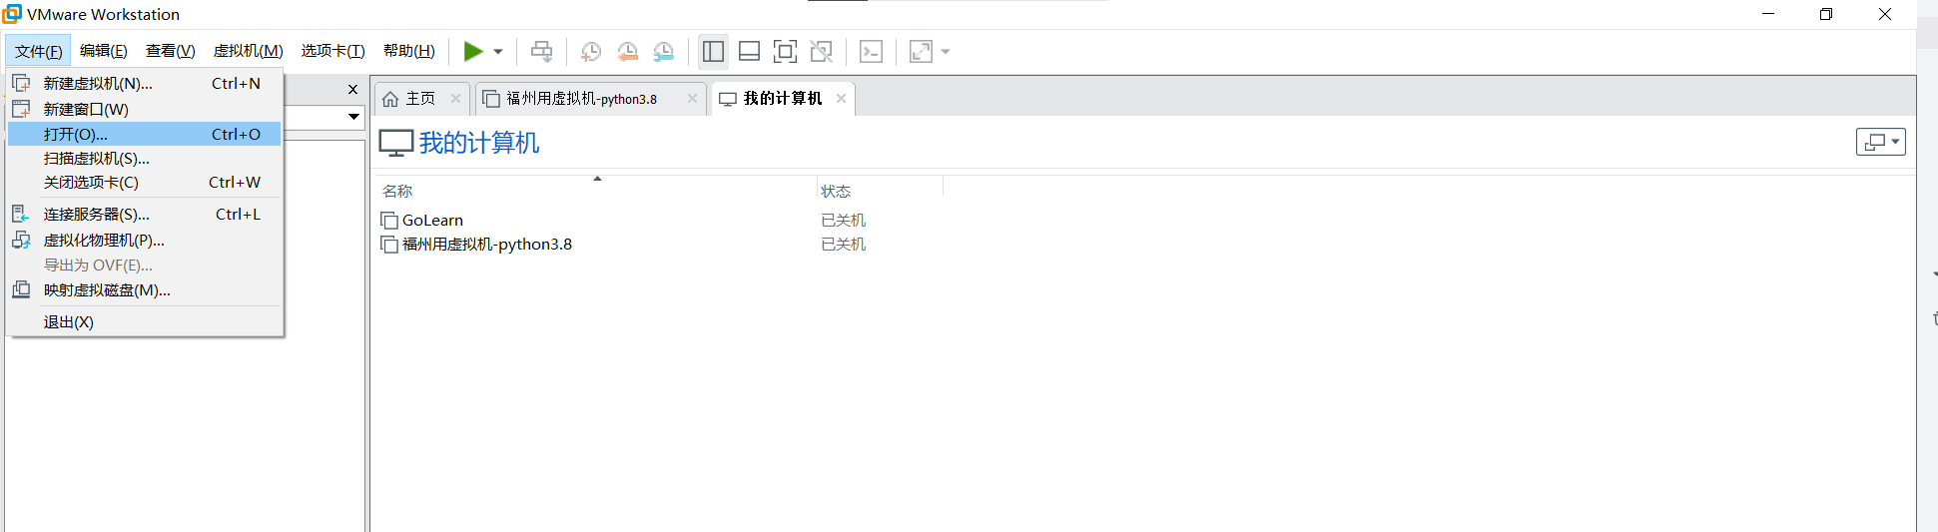Click the stretch guest display icon

[x=921, y=51]
